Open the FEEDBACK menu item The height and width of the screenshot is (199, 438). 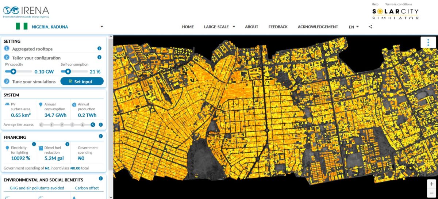(278, 27)
